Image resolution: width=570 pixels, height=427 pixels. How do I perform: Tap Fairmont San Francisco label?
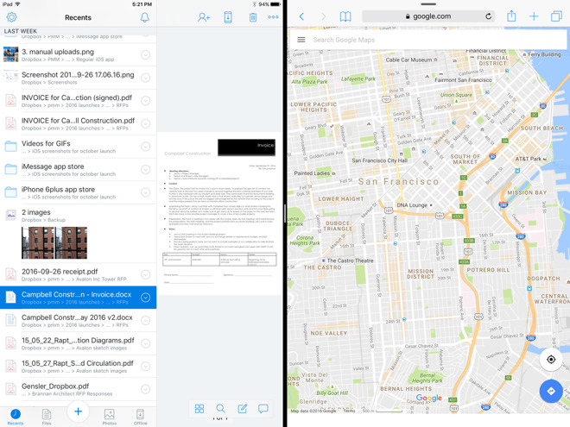(x=463, y=80)
